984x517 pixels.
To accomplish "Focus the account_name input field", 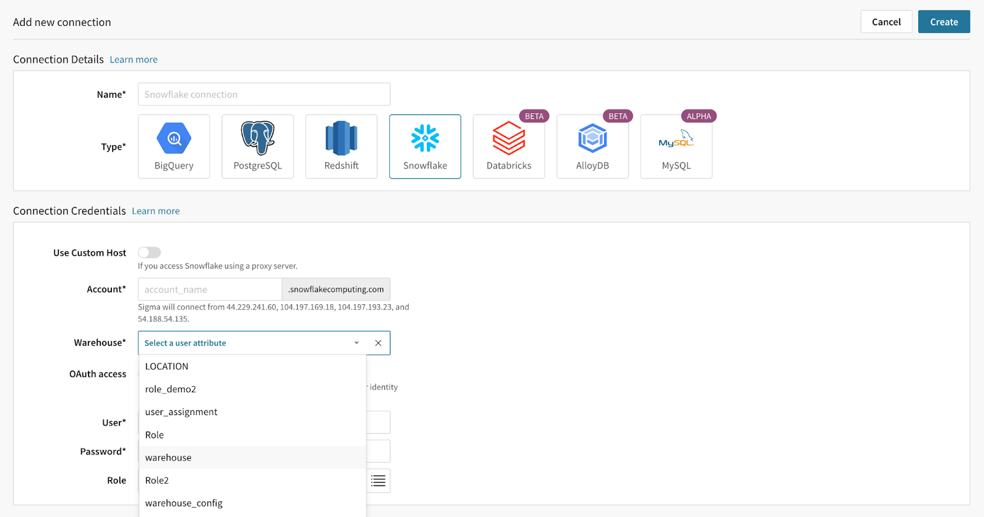I will [210, 290].
